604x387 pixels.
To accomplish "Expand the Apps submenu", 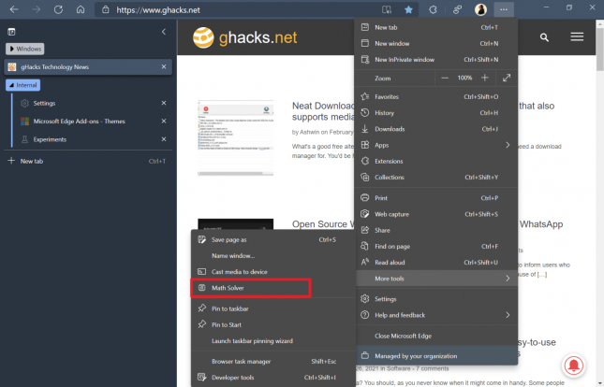I will point(508,145).
